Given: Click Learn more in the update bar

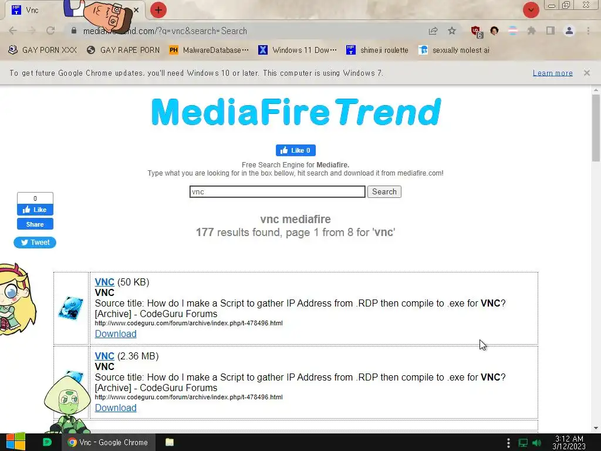Looking at the screenshot, I should point(552,73).
